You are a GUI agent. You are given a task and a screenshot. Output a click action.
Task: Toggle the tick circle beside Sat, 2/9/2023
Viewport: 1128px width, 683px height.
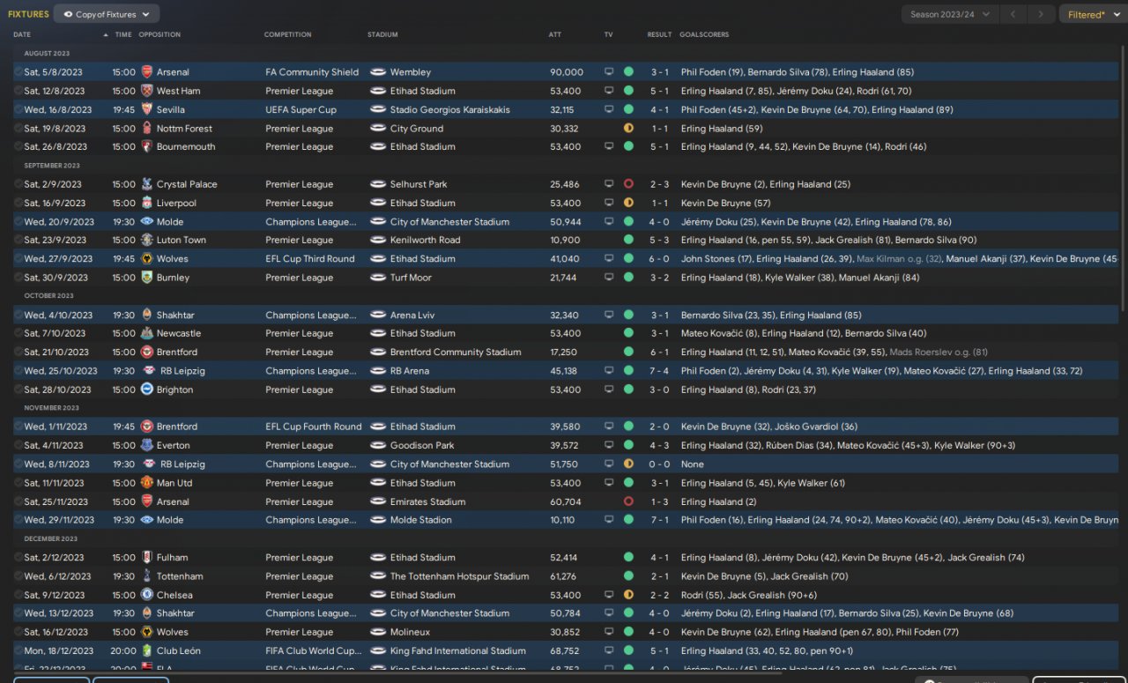[x=19, y=184]
